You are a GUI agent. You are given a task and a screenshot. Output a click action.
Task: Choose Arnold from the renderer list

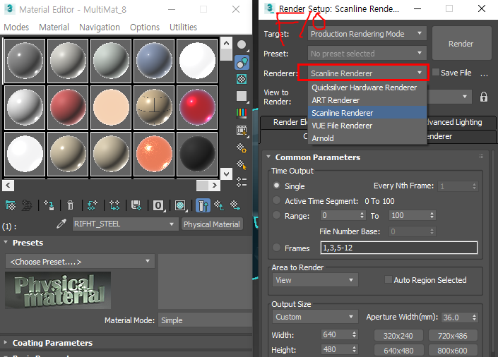[x=367, y=138]
